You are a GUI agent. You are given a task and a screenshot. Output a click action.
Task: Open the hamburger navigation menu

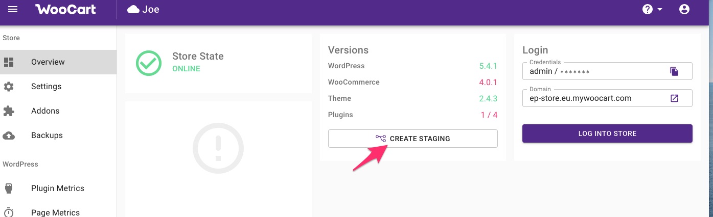point(13,9)
